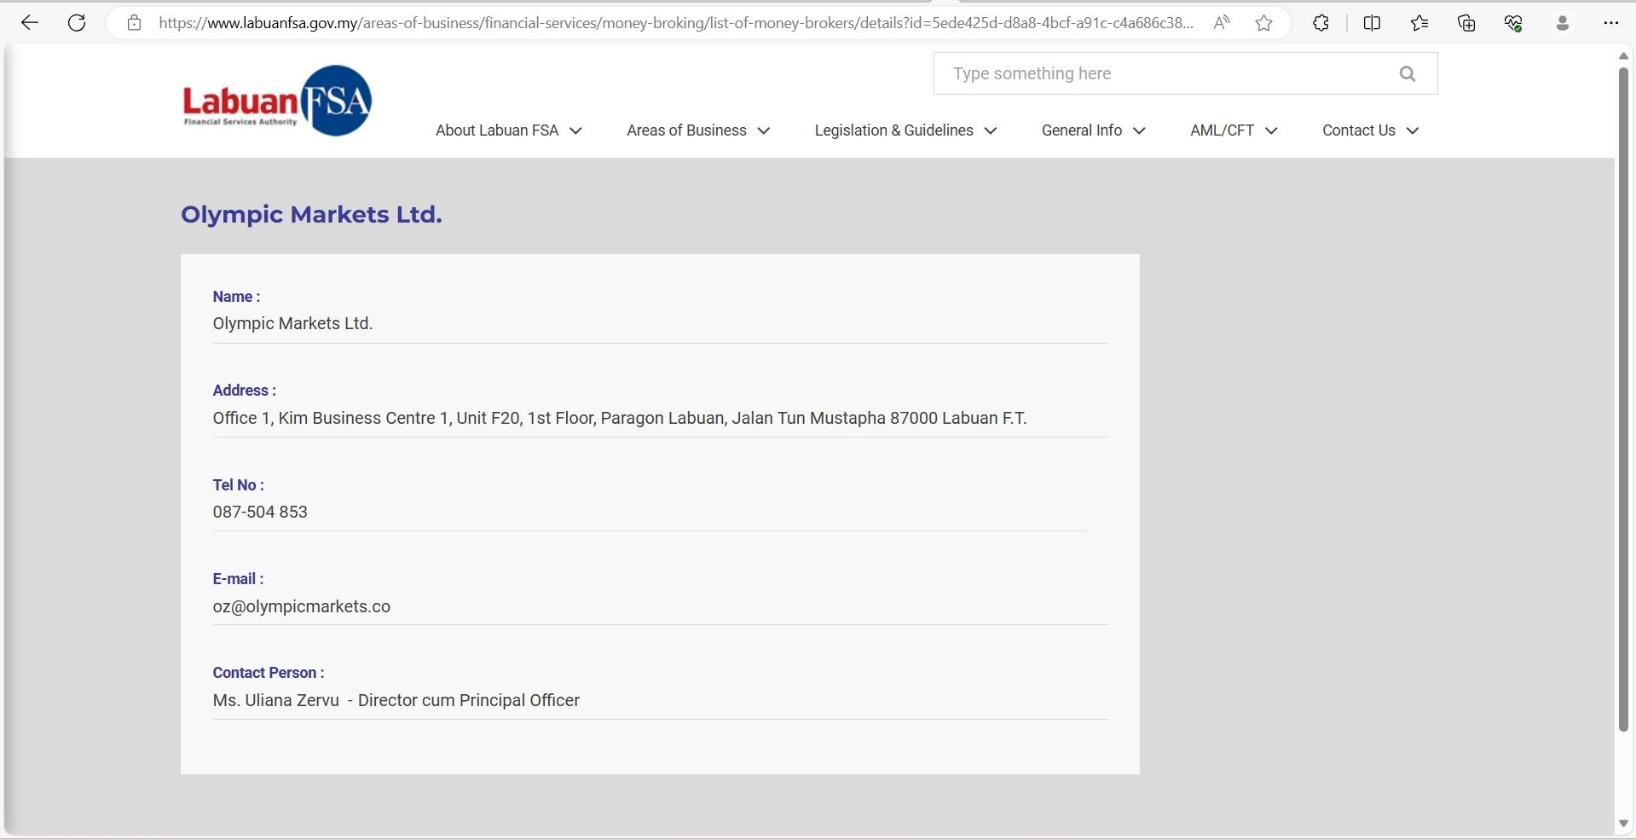Add page to favorites star icon

[1263, 23]
